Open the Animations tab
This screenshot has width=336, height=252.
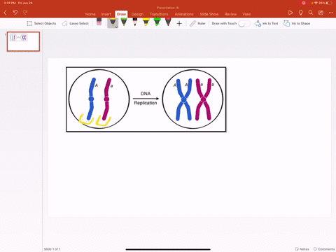pos(184,14)
